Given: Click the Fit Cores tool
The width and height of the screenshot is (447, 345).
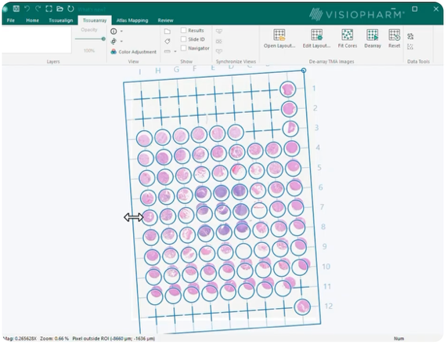Looking at the screenshot, I should click(348, 38).
